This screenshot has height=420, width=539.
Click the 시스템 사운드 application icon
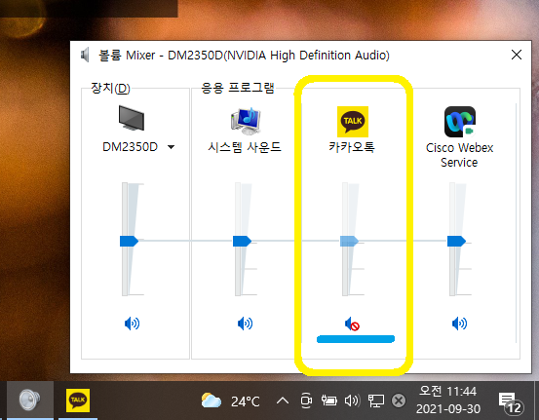pyautogui.click(x=246, y=121)
